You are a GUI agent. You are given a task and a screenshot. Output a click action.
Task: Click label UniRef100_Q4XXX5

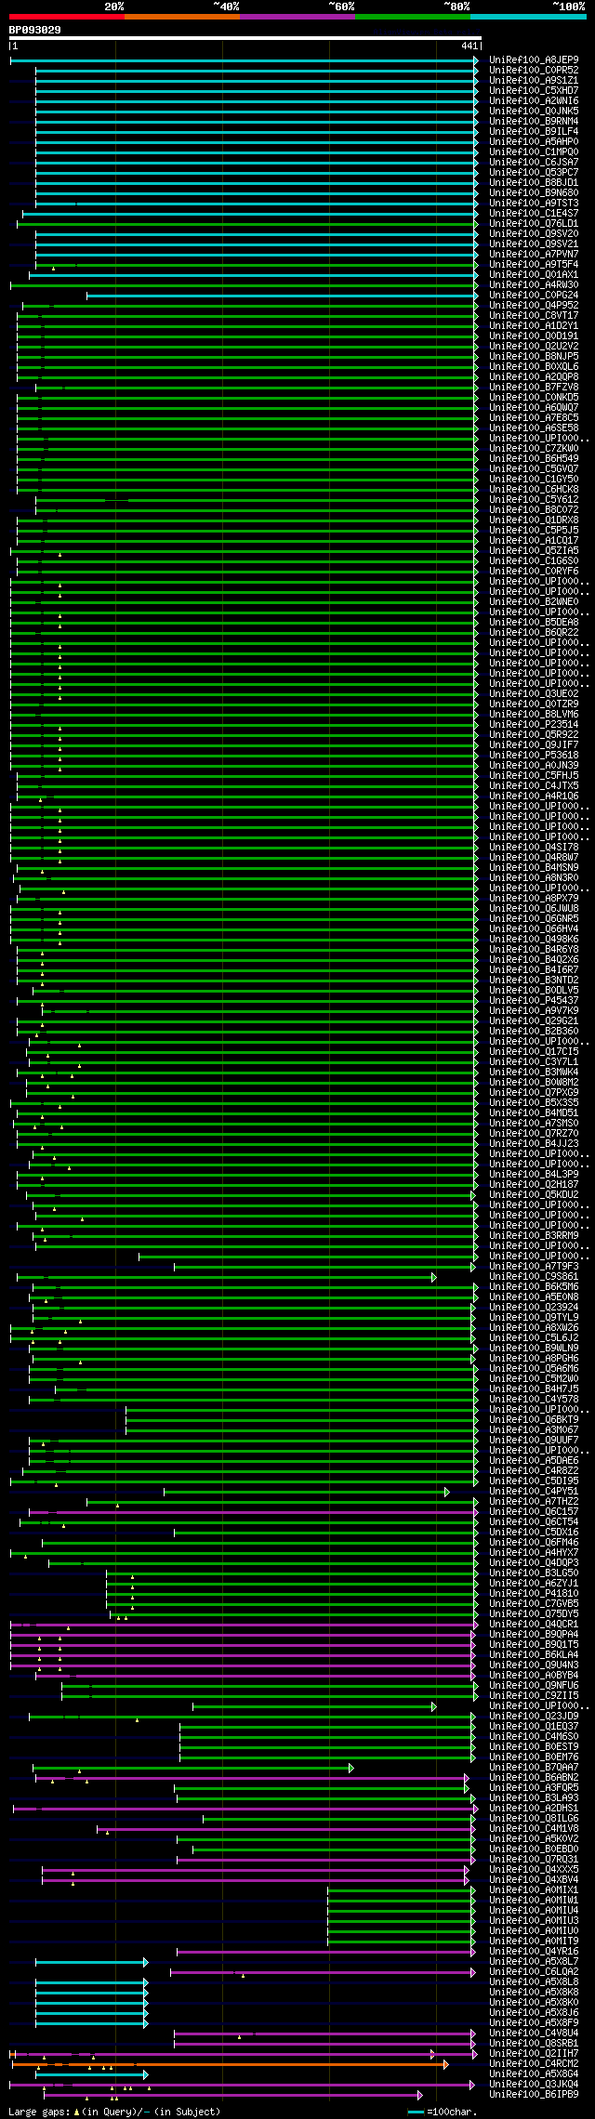coord(534,1870)
